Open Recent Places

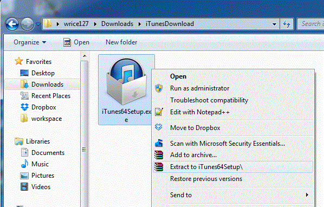pos(51,96)
